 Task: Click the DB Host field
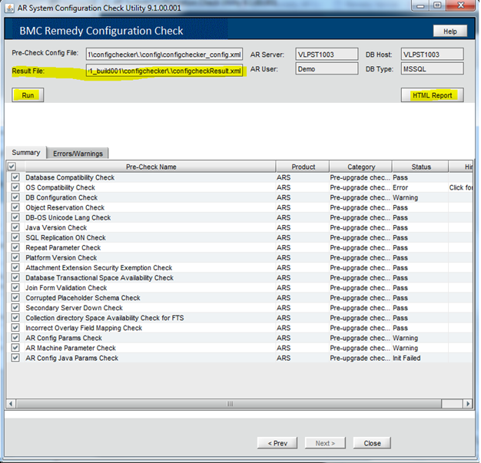coord(432,55)
